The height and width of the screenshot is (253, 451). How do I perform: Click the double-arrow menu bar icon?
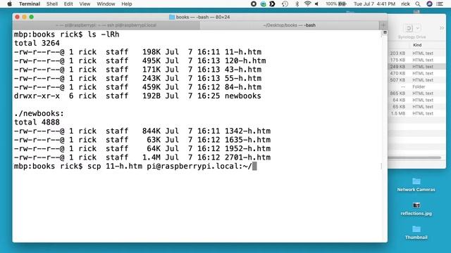click(272, 4)
